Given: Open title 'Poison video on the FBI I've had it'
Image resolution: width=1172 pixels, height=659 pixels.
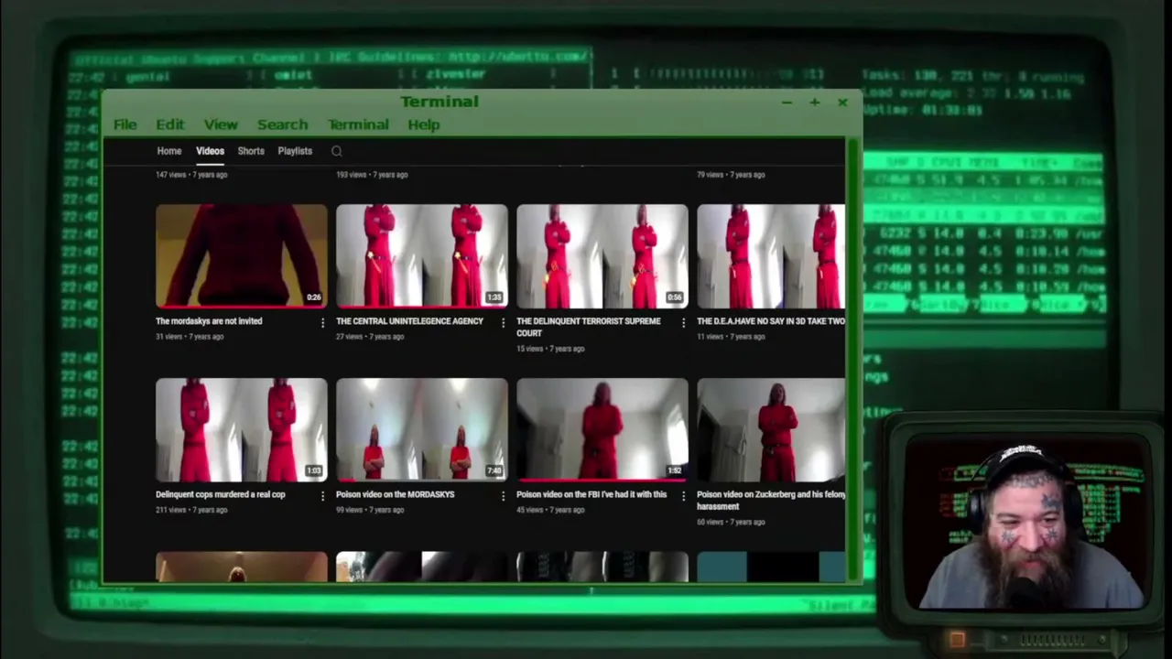Looking at the screenshot, I should coord(591,494).
